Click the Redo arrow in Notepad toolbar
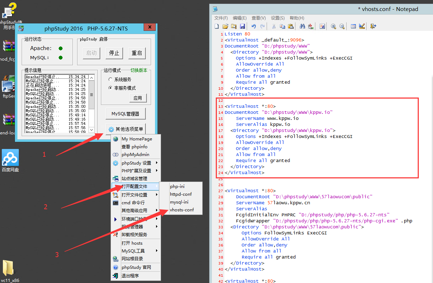 [262, 26]
